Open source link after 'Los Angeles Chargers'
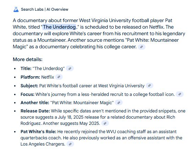Viewport: 195px width, 159px height. [x=70, y=144]
